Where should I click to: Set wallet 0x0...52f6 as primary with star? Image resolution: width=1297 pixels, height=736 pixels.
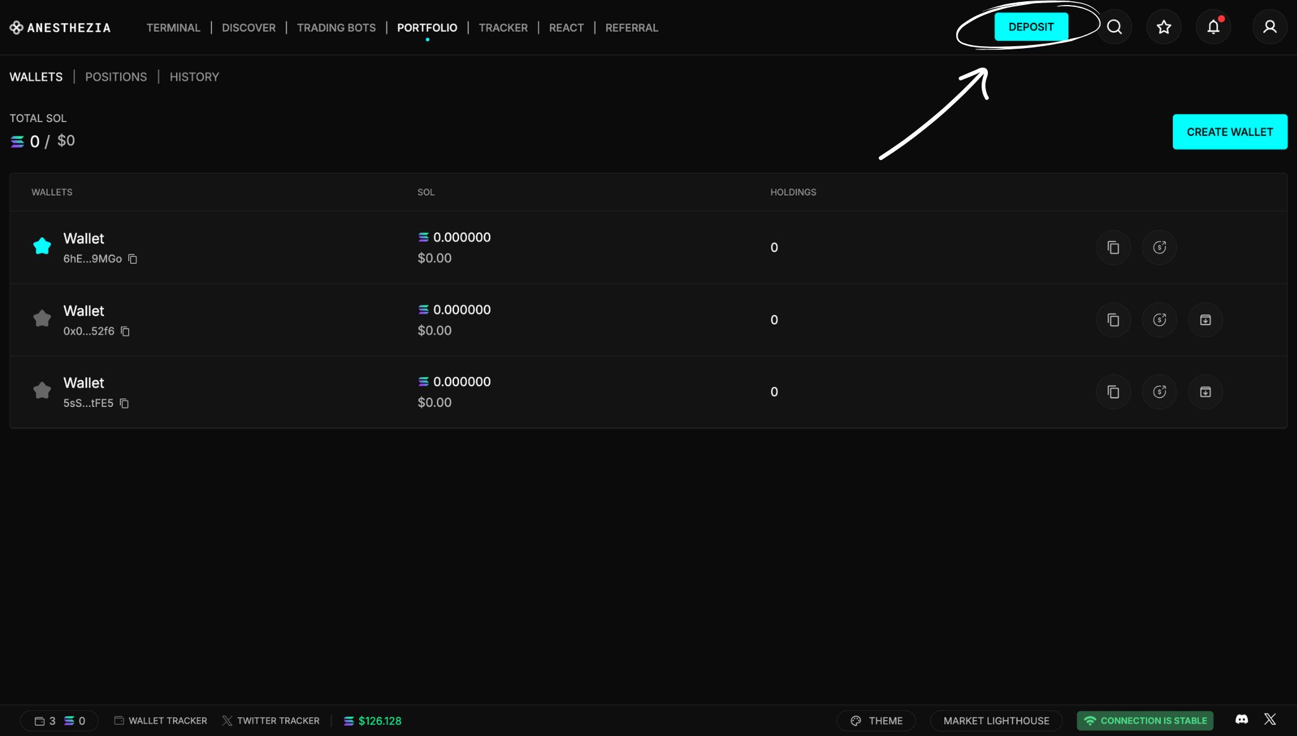pyautogui.click(x=42, y=318)
